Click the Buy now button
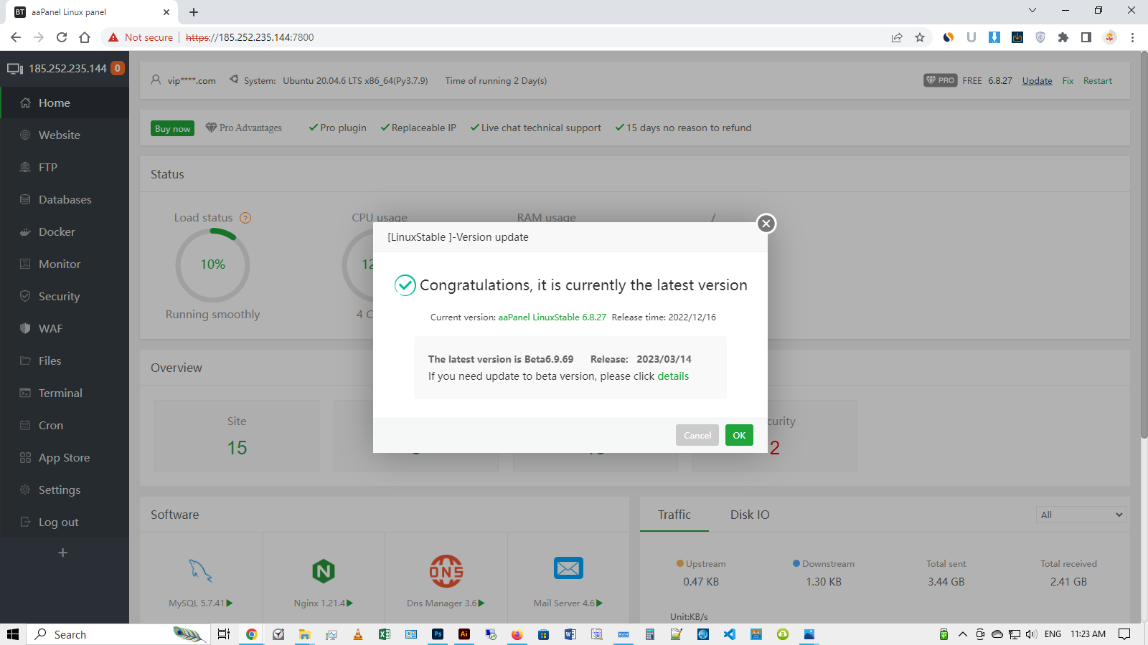The height and width of the screenshot is (645, 1148). [x=172, y=128]
